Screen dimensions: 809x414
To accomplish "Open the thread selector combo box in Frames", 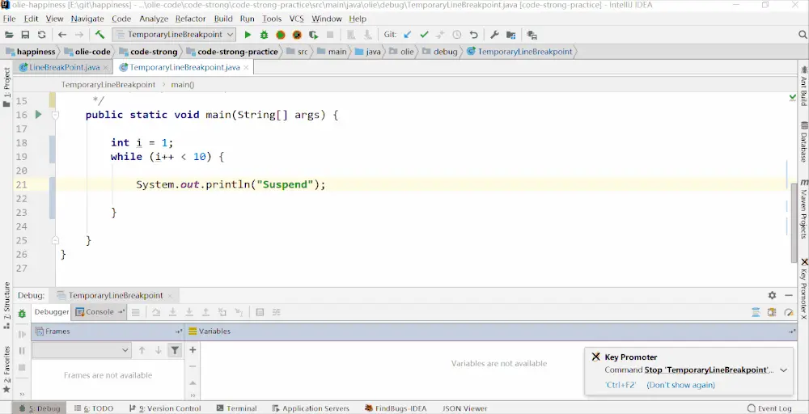I will pos(82,350).
